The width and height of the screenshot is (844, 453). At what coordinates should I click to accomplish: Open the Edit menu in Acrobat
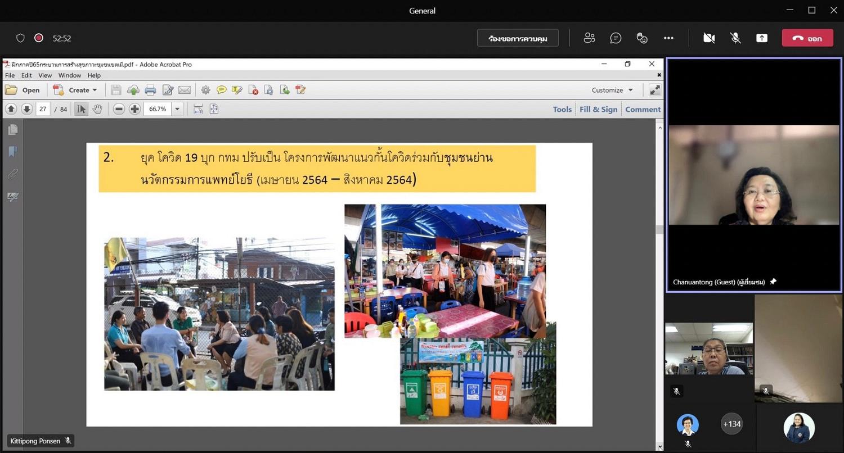click(26, 75)
